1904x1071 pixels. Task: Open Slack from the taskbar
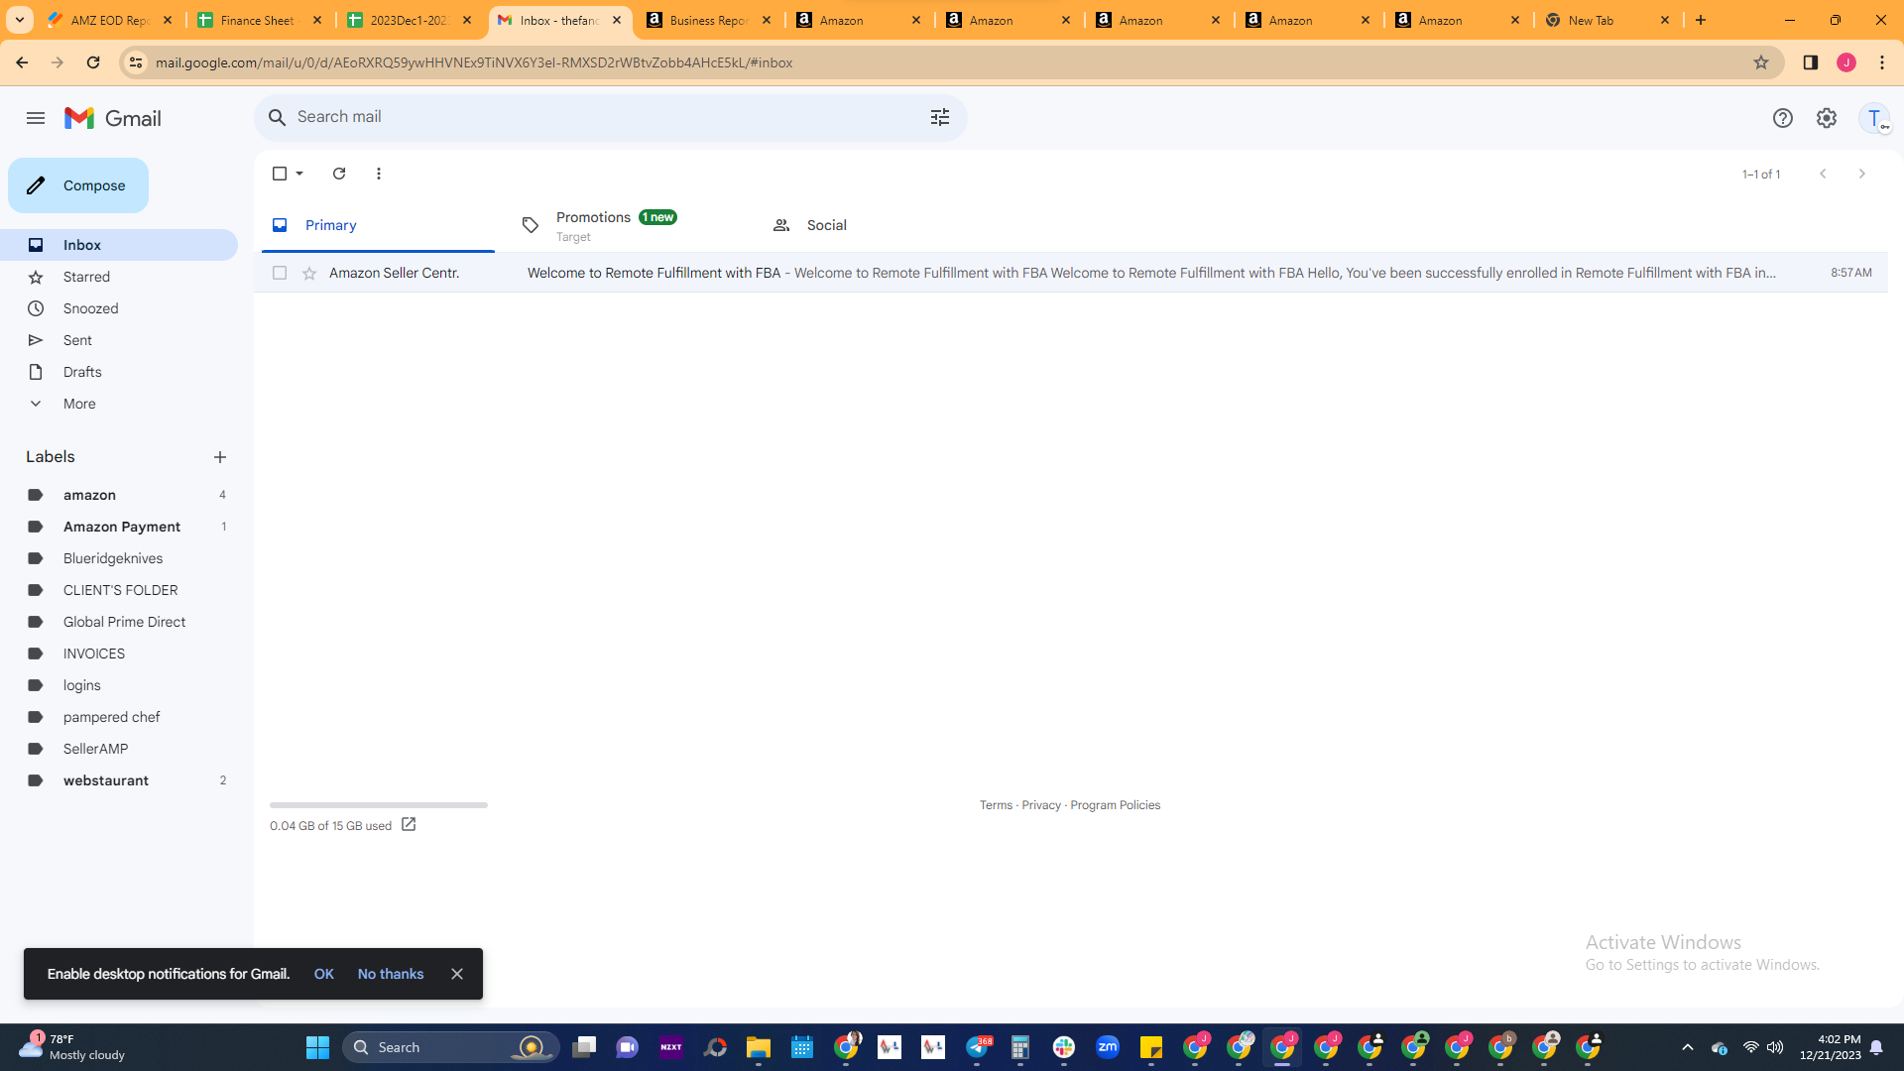1064,1047
